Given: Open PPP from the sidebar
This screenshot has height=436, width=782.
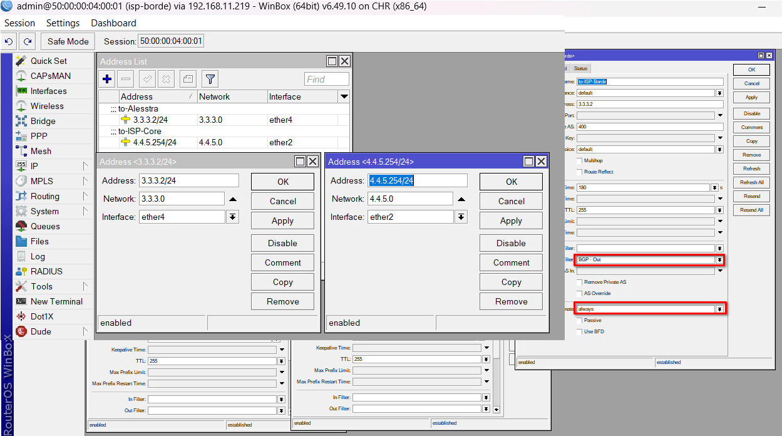Looking at the screenshot, I should 39,136.
